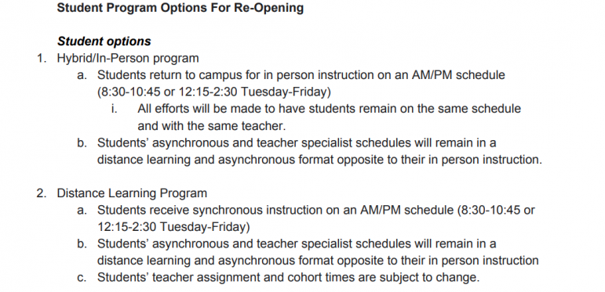Click the 'Student options' italic subheading
605x292 pixels.
click(x=104, y=41)
